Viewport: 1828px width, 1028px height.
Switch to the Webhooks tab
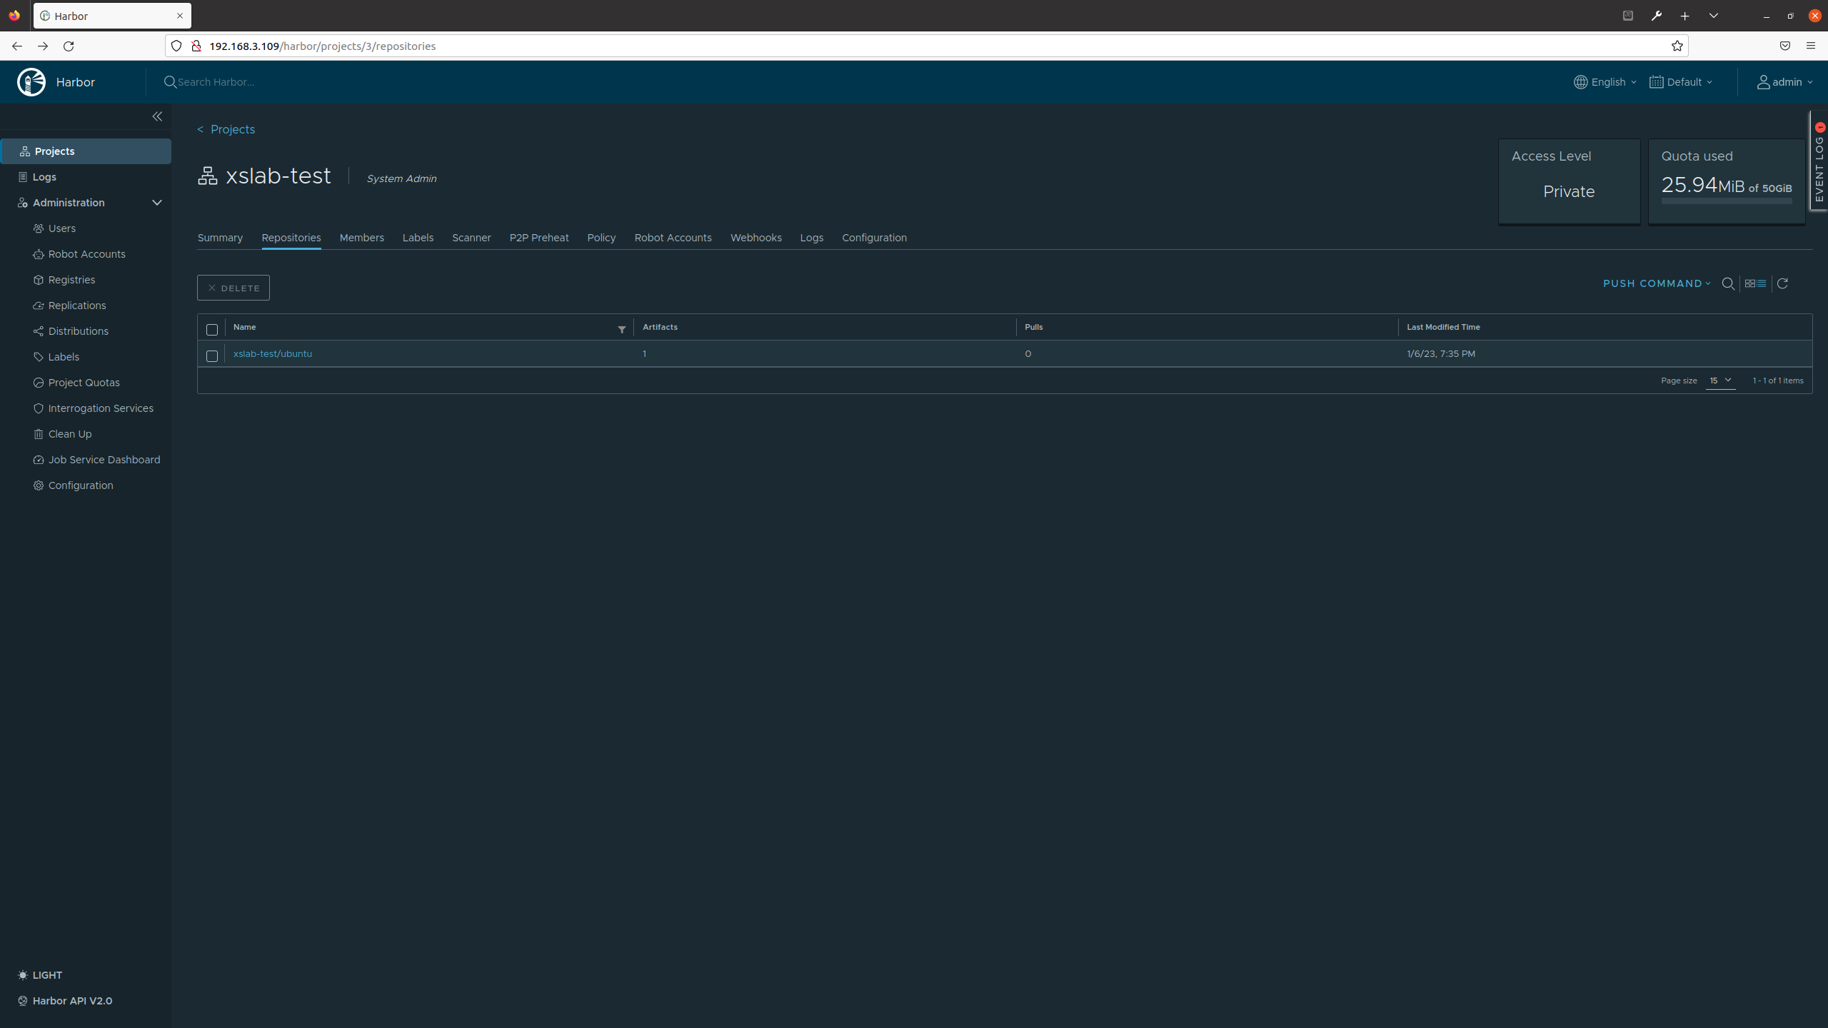pos(756,238)
